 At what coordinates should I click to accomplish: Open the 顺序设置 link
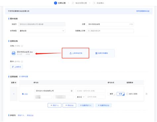click(x=25, y=77)
